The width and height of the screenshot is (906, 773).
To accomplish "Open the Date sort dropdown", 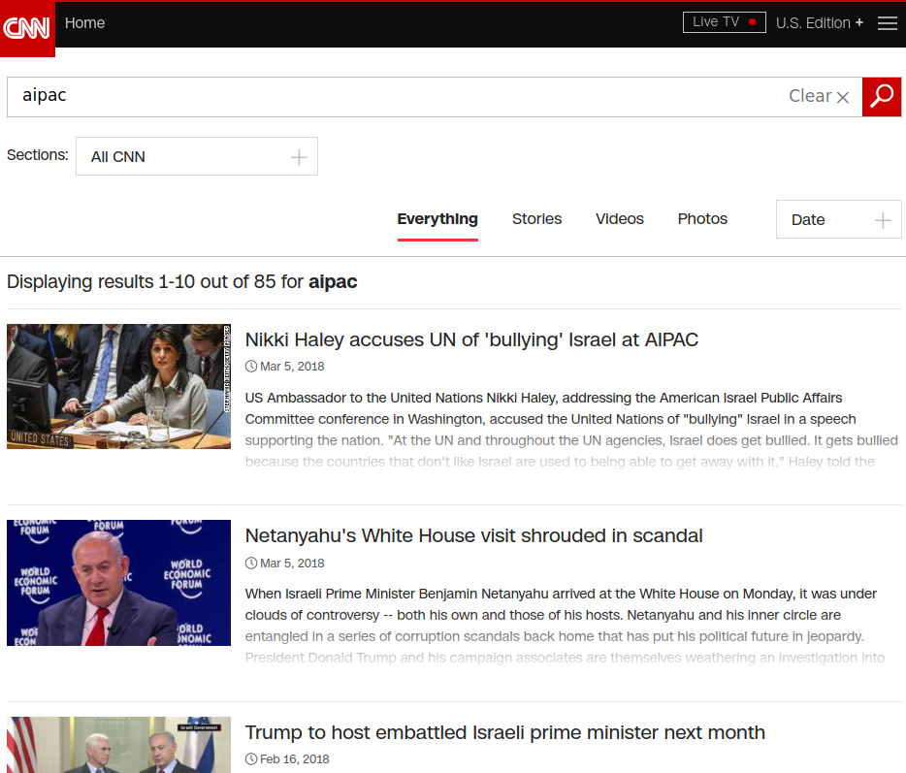I will coord(838,219).
